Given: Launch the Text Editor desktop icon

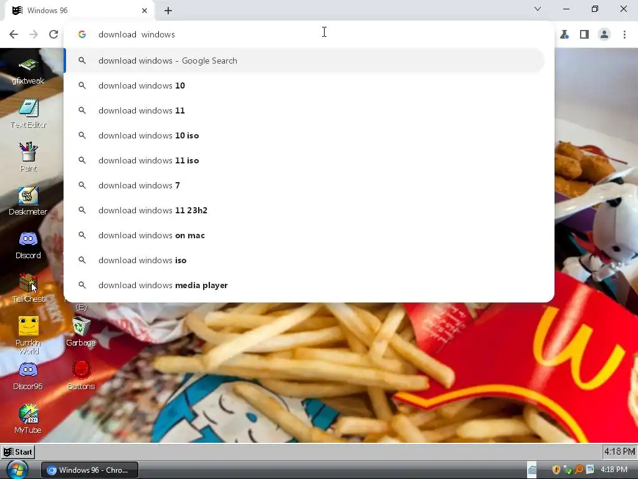Looking at the screenshot, I should point(28,114).
